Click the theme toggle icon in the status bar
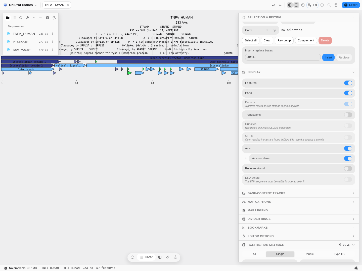The width and height of the screenshot is (362, 271). (356, 268)
